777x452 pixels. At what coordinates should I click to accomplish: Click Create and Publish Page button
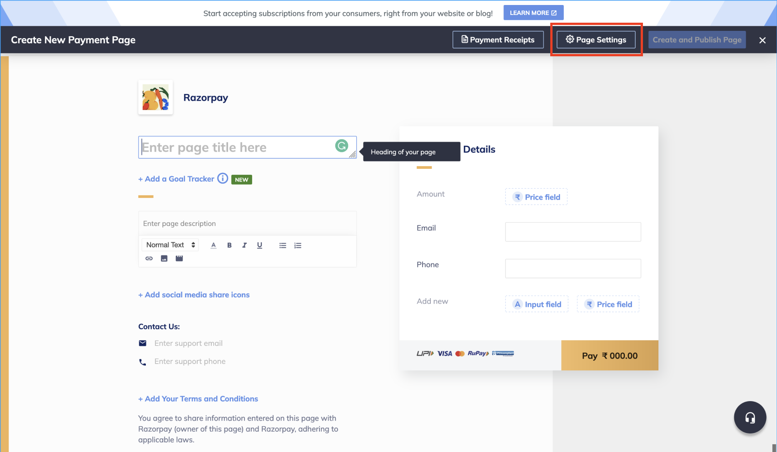coord(697,39)
